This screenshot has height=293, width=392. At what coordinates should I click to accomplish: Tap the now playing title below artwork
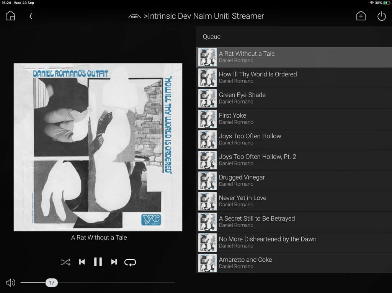click(99, 237)
